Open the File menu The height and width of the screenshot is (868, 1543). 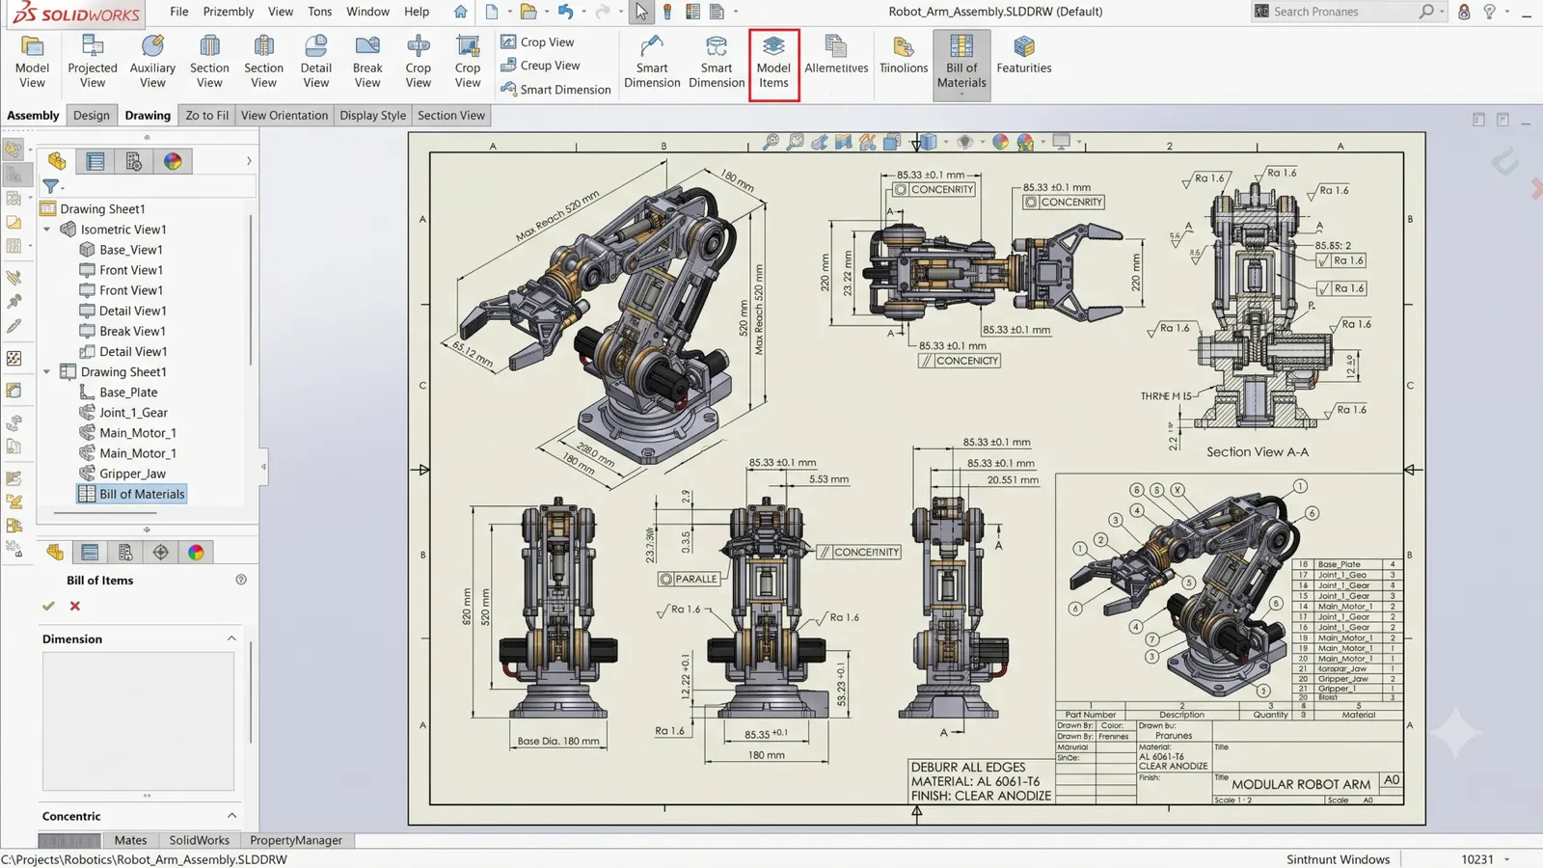[179, 12]
